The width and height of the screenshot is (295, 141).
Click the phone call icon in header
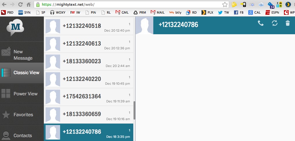coord(261,23)
